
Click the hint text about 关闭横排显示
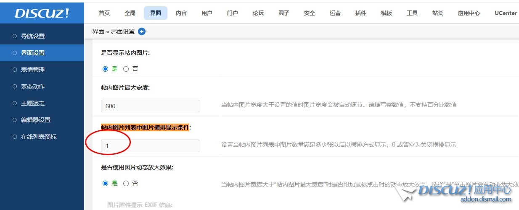point(339,145)
